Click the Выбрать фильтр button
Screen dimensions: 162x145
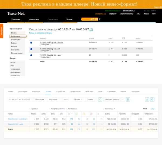(112, 99)
